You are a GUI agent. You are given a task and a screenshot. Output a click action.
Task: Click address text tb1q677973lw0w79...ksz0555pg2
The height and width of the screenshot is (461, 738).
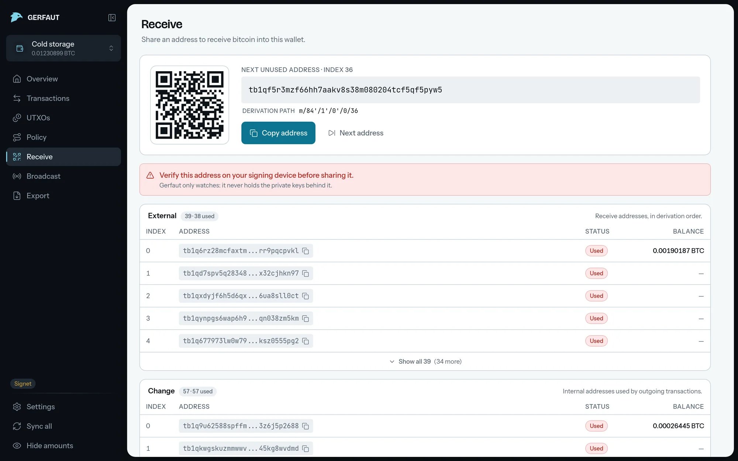point(241,341)
